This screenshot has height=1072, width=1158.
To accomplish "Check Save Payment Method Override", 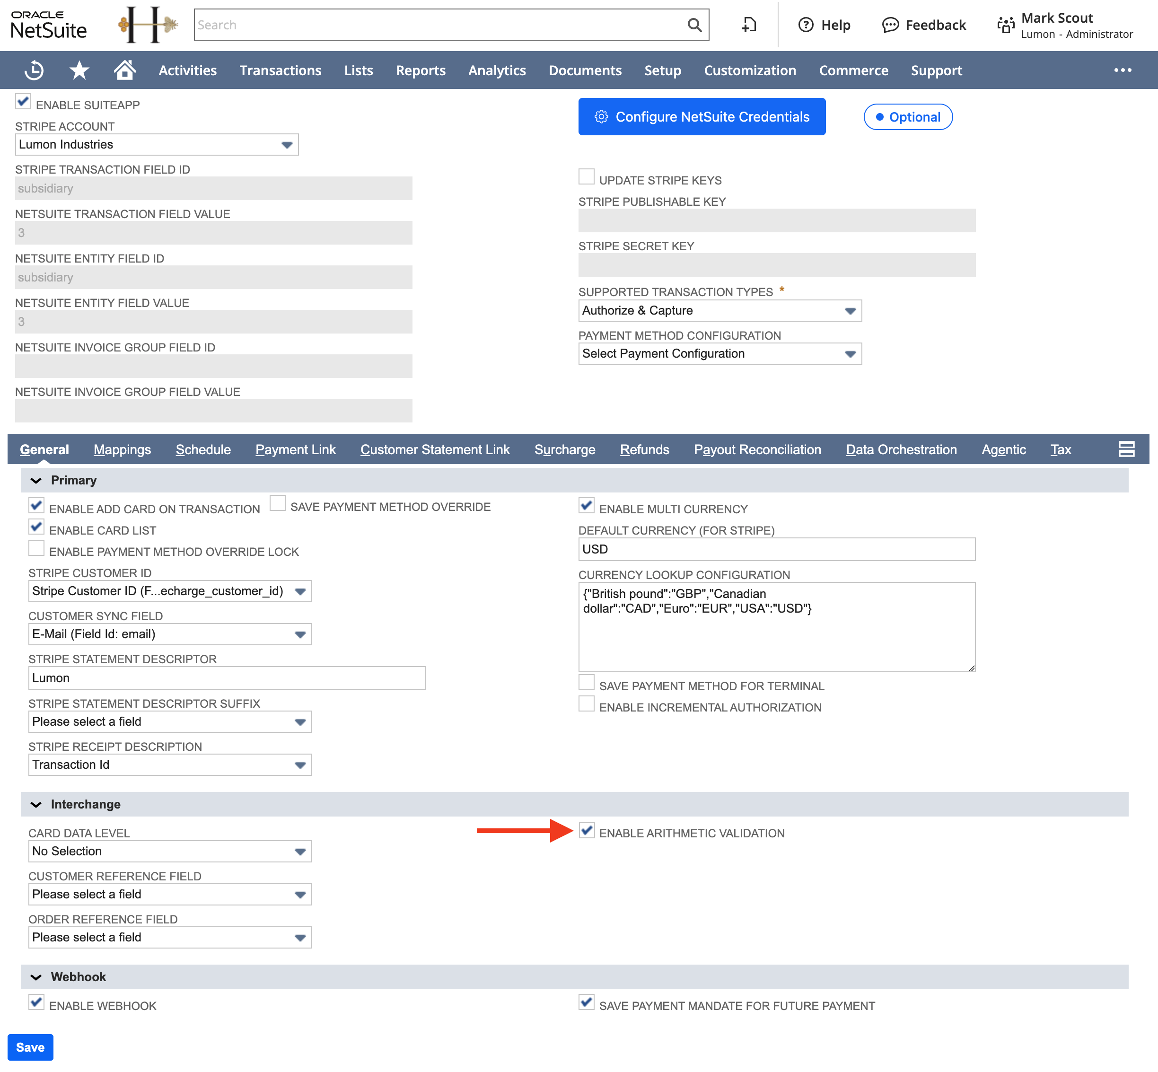I will coord(278,503).
